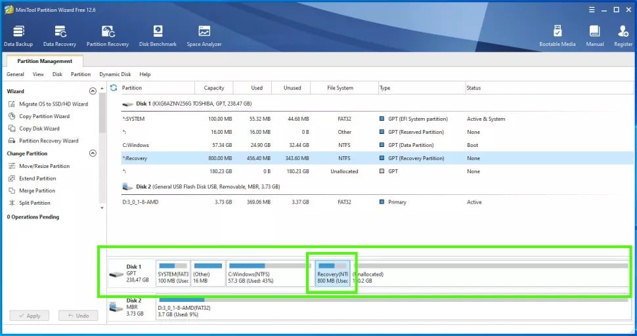Click Extend Partition icon
The width and height of the screenshot is (637, 336).
(12, 178)
